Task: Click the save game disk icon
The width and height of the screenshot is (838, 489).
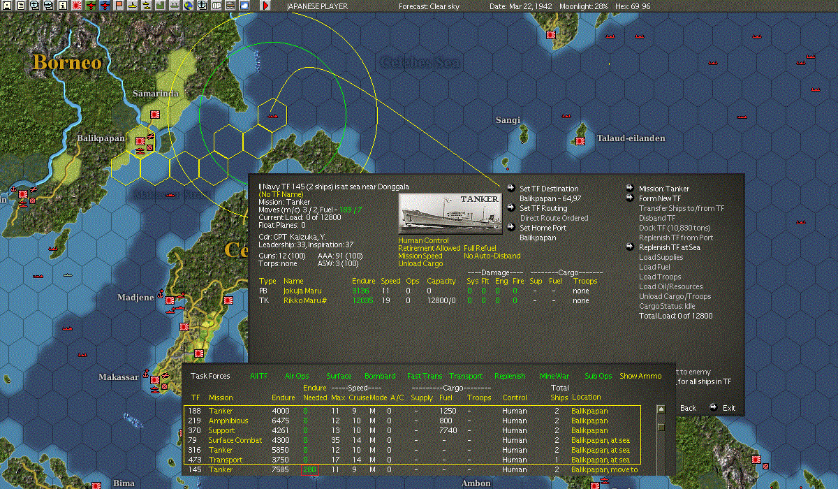Action: coord(6,5)
